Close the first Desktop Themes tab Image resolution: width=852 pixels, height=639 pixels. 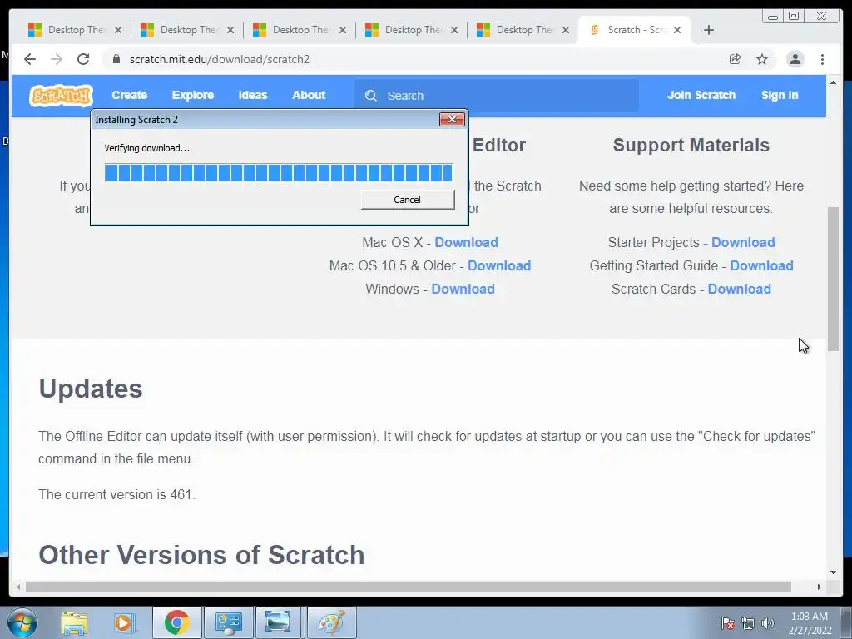tap(118, 30)
